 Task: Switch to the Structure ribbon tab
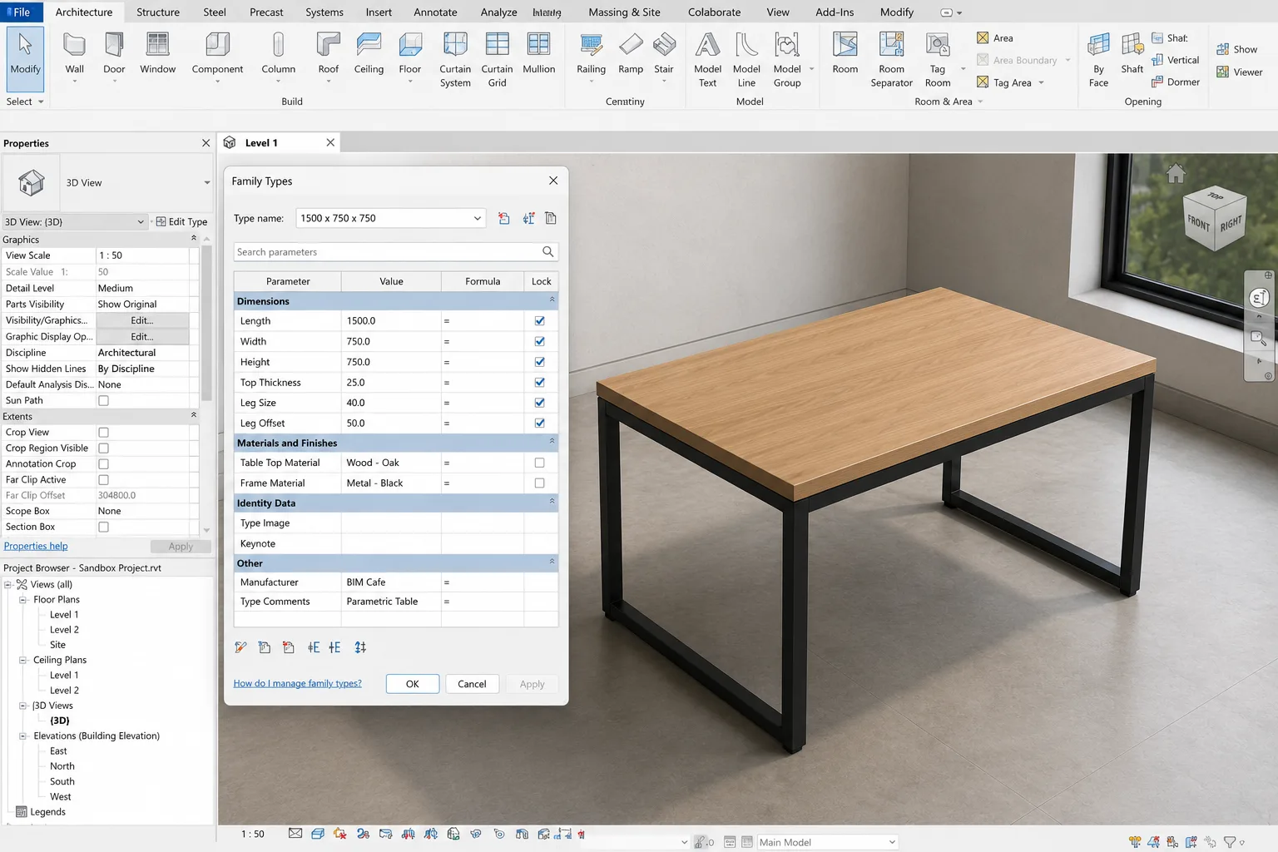point(158,12)
